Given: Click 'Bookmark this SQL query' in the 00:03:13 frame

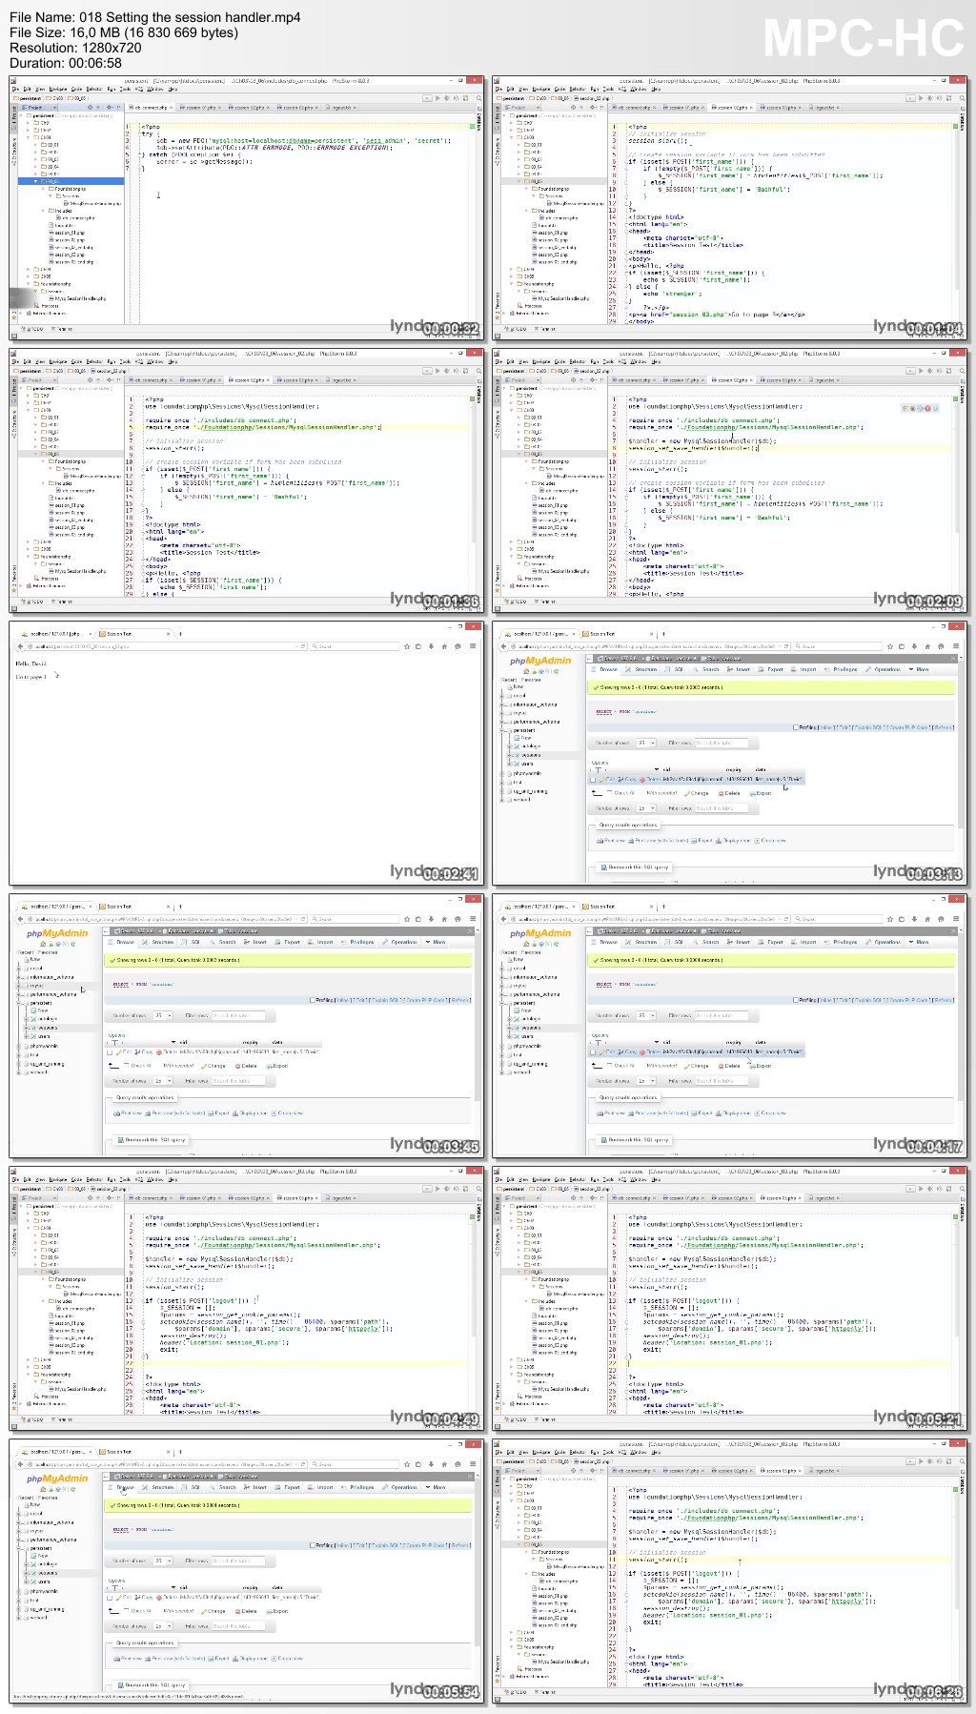Looking at the screenshot, I should coord(634,867).
